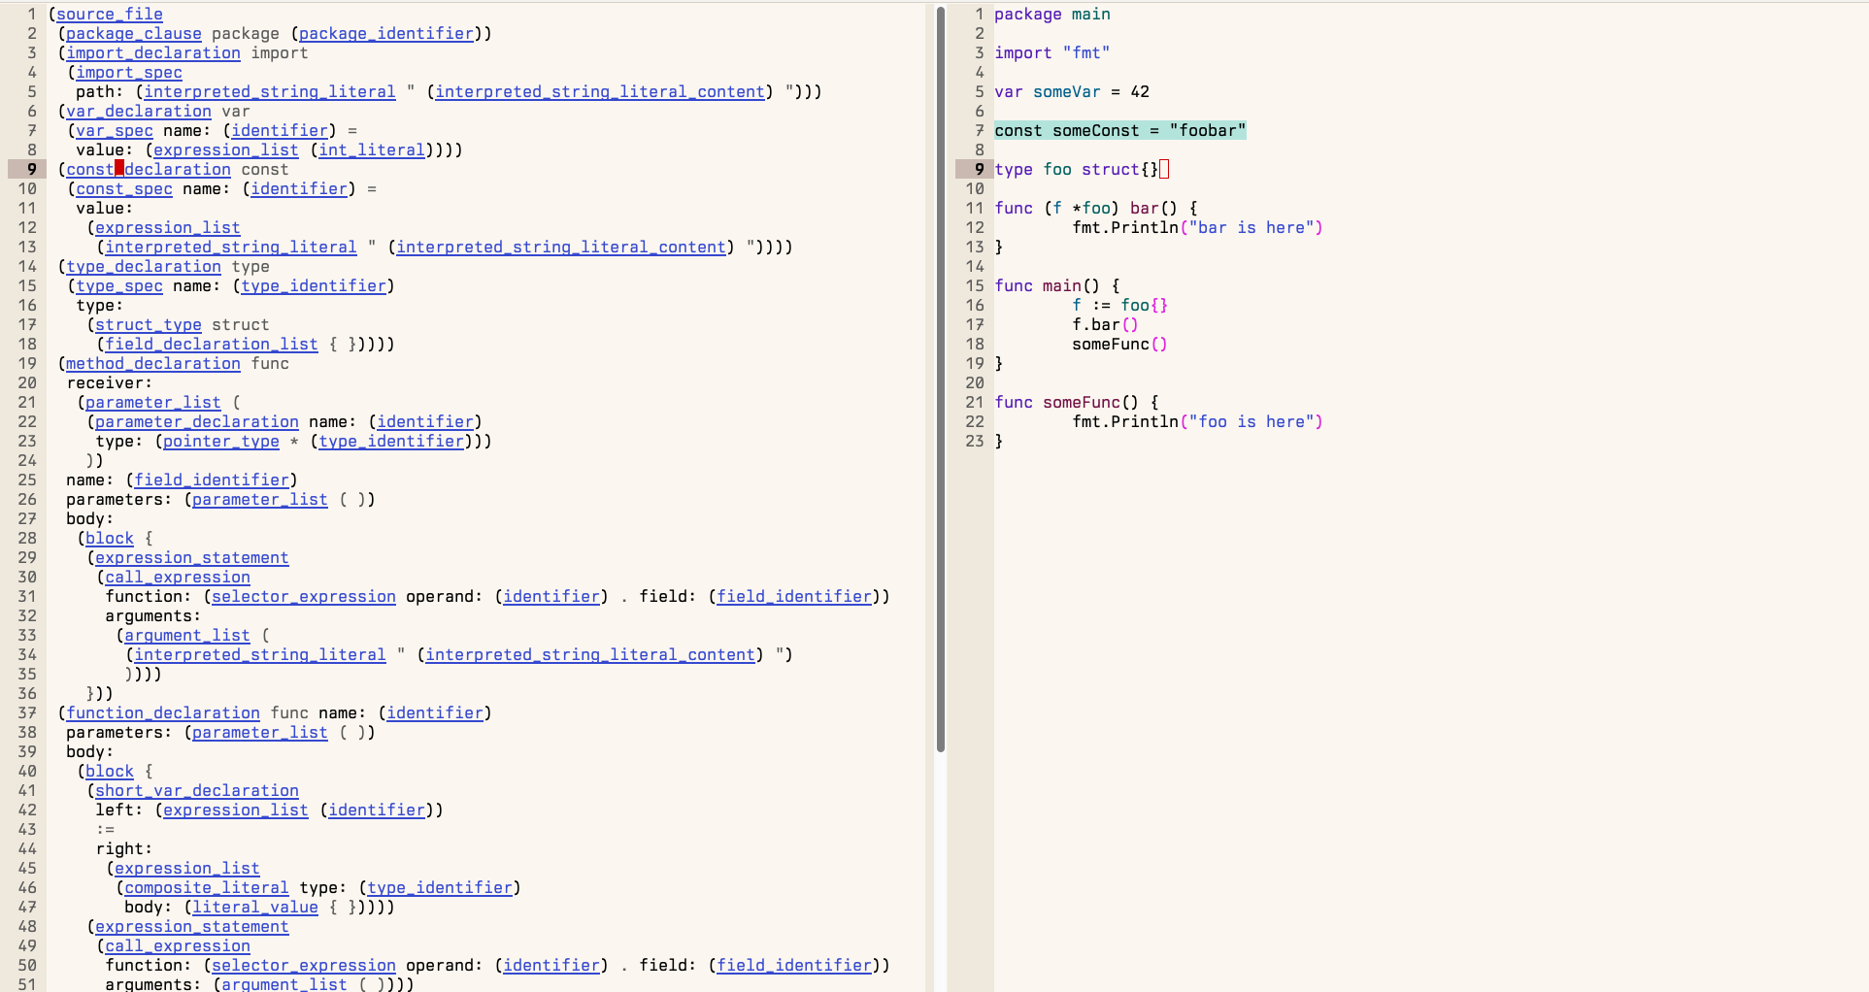Click call_expression link on line 30
This screenshot has width=1869, height=992.
[x=178, y=578]
